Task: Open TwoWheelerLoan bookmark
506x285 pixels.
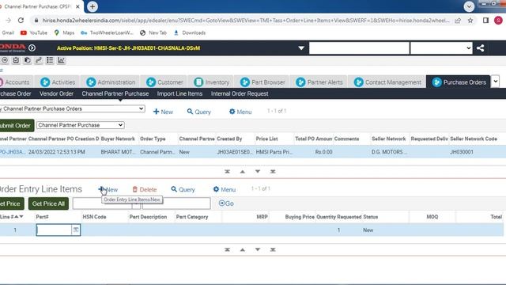Action: pos(107,32)
